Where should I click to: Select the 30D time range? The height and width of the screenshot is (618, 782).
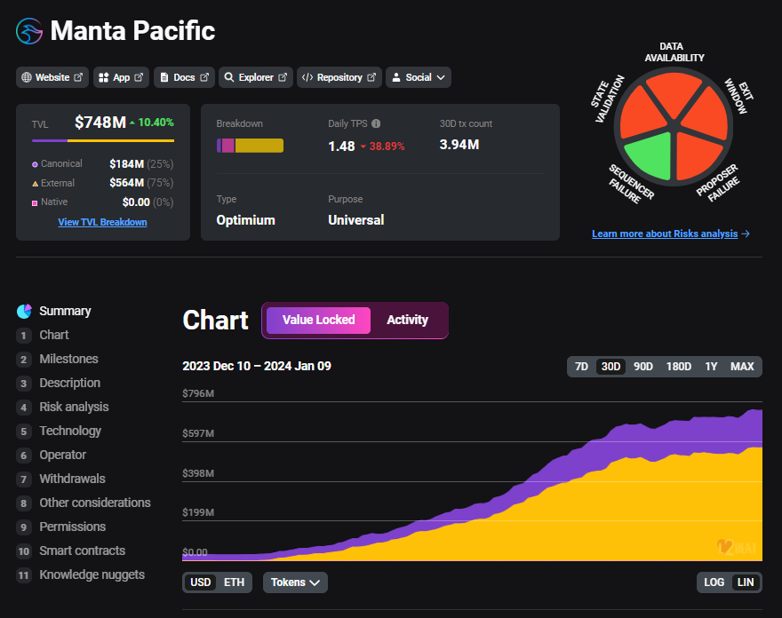[x=611, y=367]
